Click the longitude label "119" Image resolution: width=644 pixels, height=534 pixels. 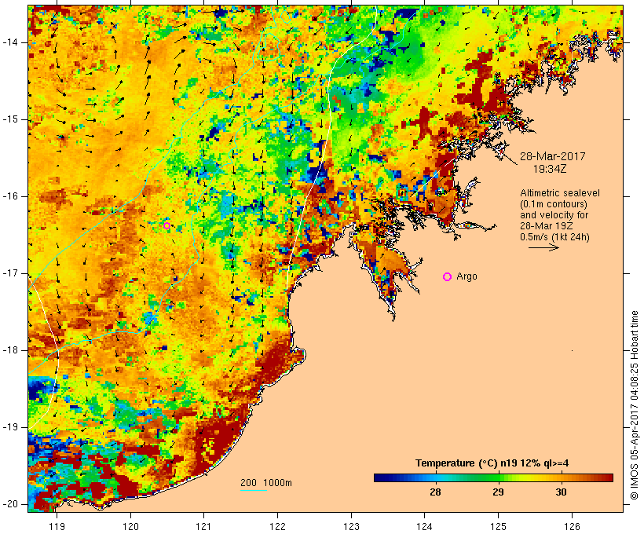(57, 526)
